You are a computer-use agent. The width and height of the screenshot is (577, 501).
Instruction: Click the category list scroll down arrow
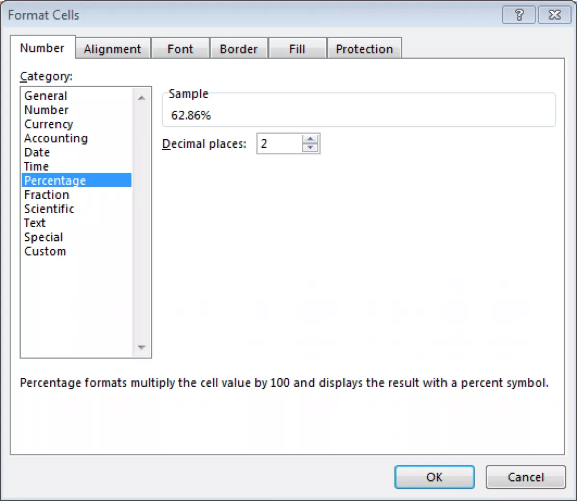141,347
